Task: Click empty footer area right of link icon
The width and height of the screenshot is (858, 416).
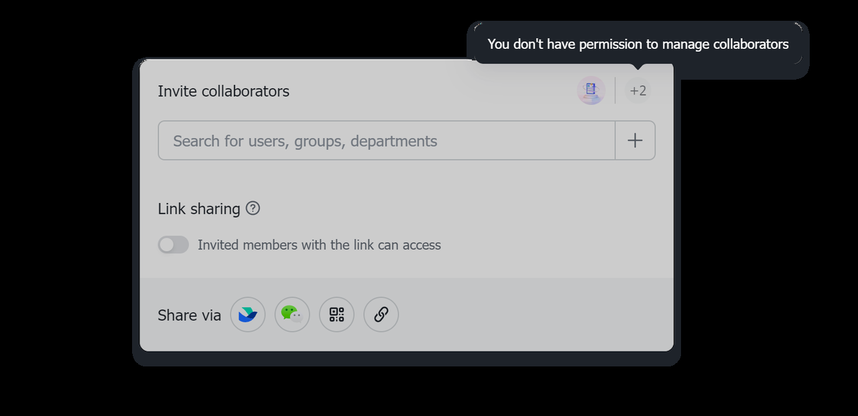Action: coord(536,315)
